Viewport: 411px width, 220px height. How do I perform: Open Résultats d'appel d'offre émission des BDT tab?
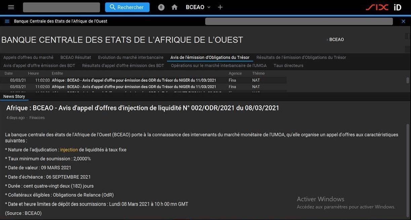pos(123,66)
